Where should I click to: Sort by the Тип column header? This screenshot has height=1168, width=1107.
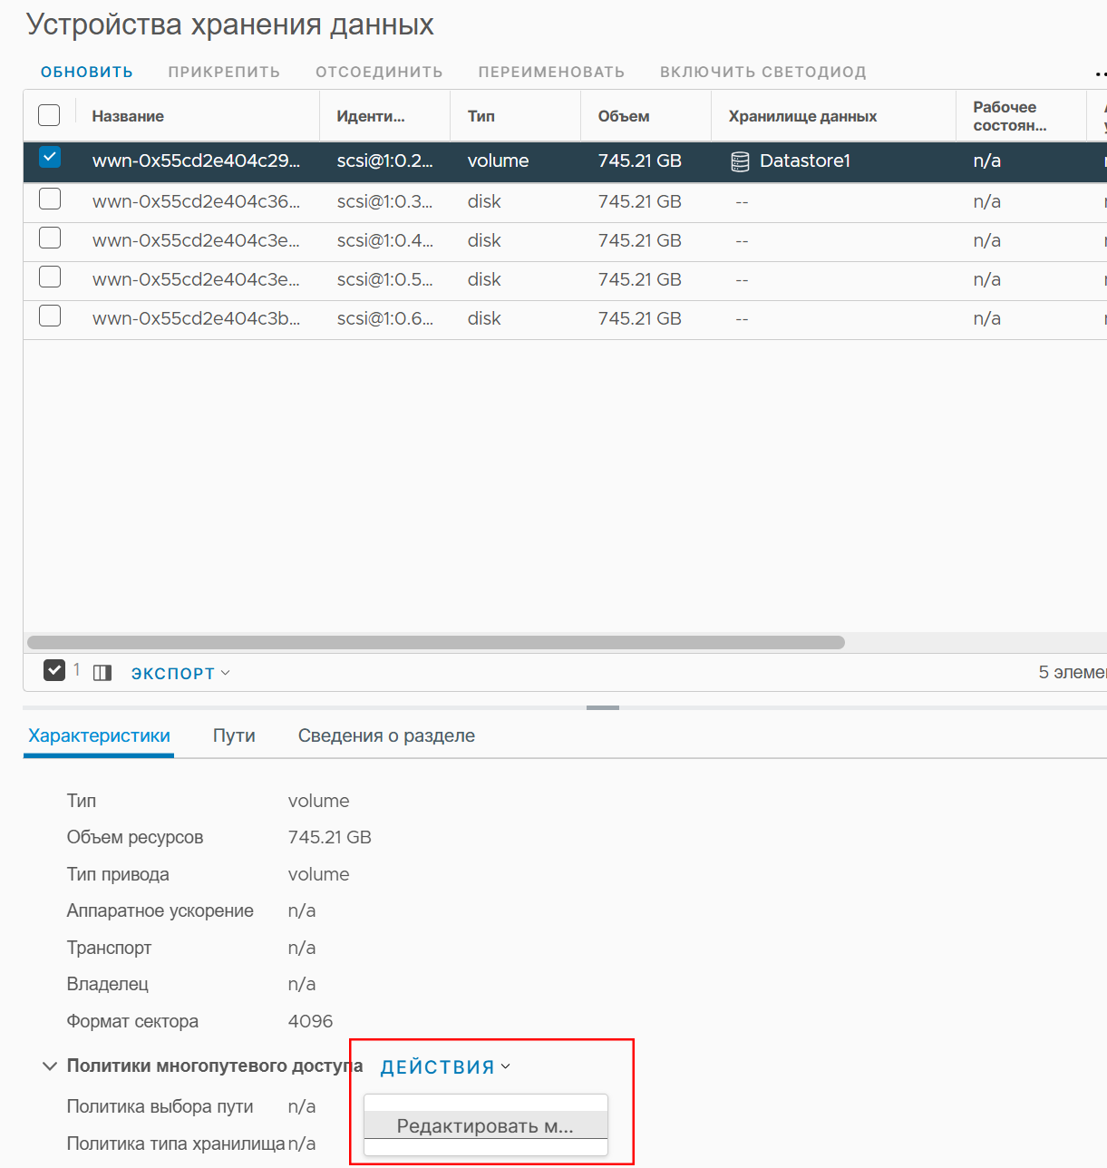tap(481, 116)
